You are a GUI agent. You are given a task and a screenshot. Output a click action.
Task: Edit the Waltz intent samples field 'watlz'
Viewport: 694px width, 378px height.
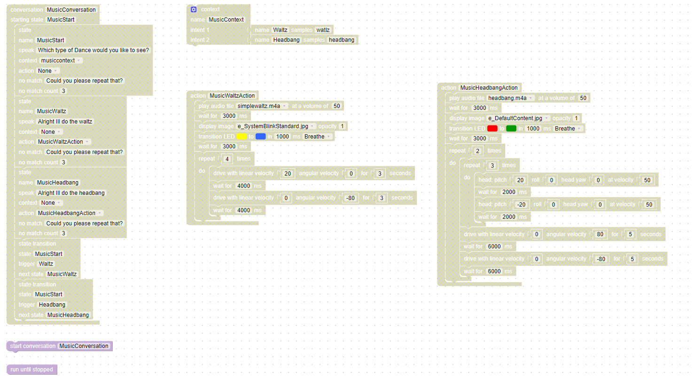(x=323, y=30)
